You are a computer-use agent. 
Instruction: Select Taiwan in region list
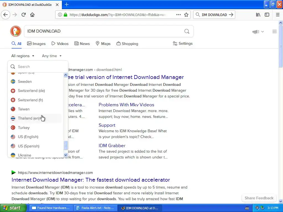(36, 109)
